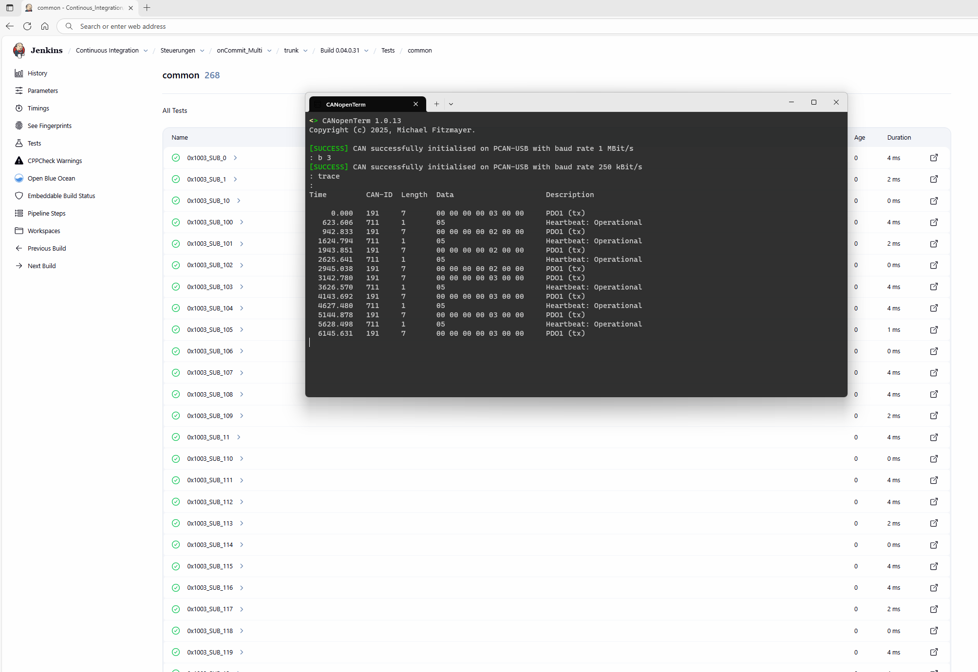This screenshot has height=672, width=978.
Task: Select the Parameters sidebar item
Action: click(x=42, y=91)
